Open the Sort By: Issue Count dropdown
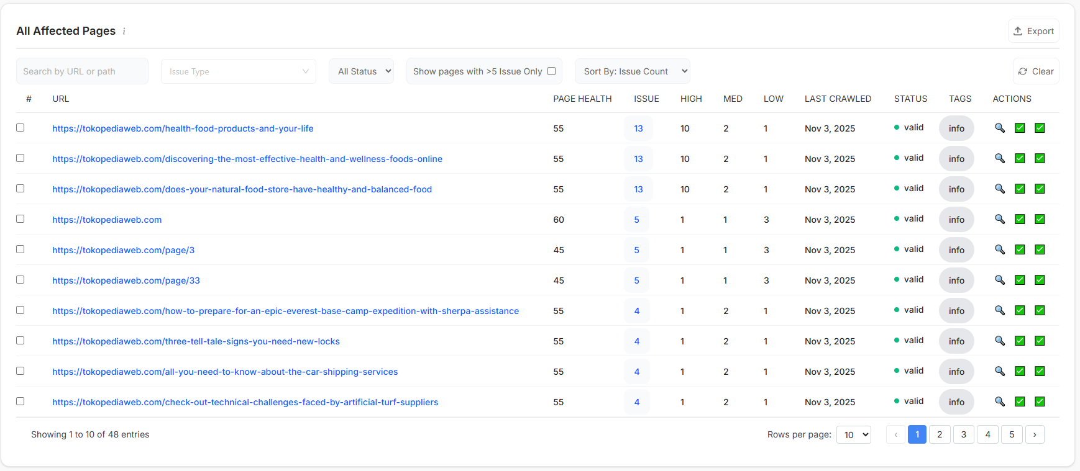 pyautogui.click(x=633, y=71)
